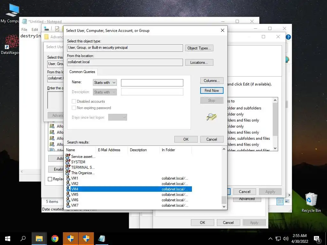Click the VM4 user icon
This screenshot has height=245, width=327.
tap(68, 189)
